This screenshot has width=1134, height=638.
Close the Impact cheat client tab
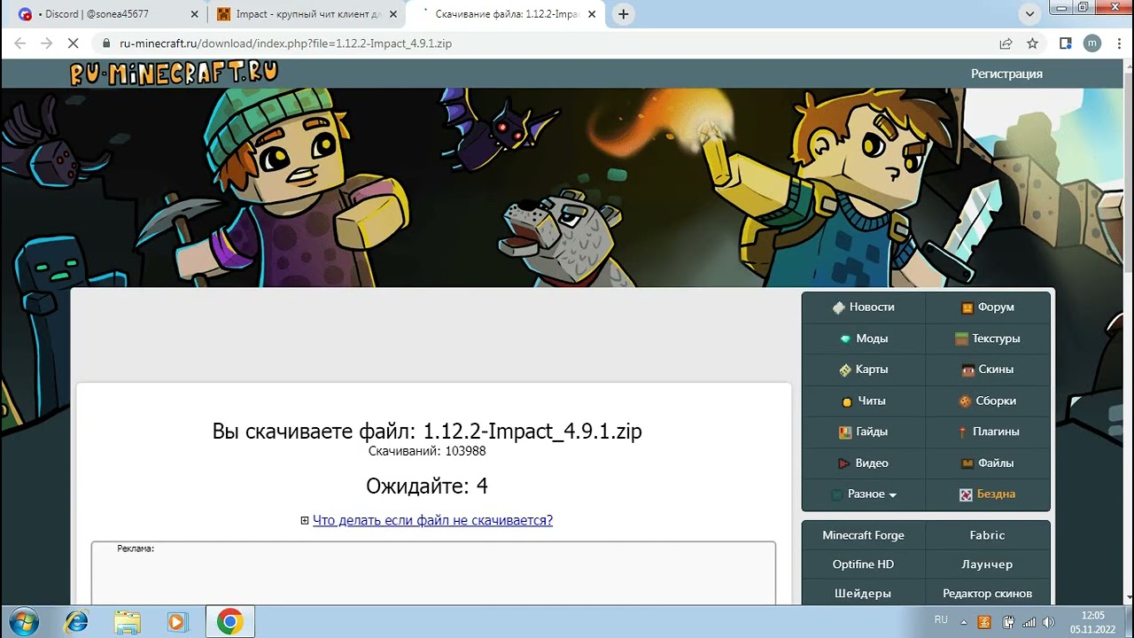(x=392, y=14)
